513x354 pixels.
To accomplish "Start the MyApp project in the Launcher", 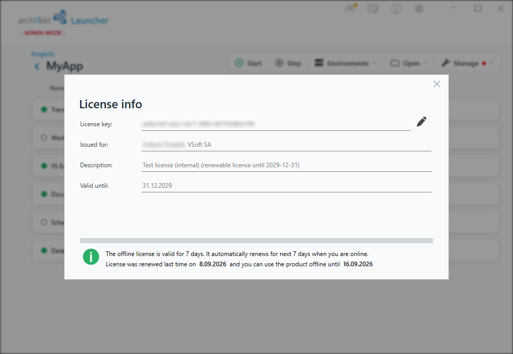I will pyautogui.click(x=249, y=63).
